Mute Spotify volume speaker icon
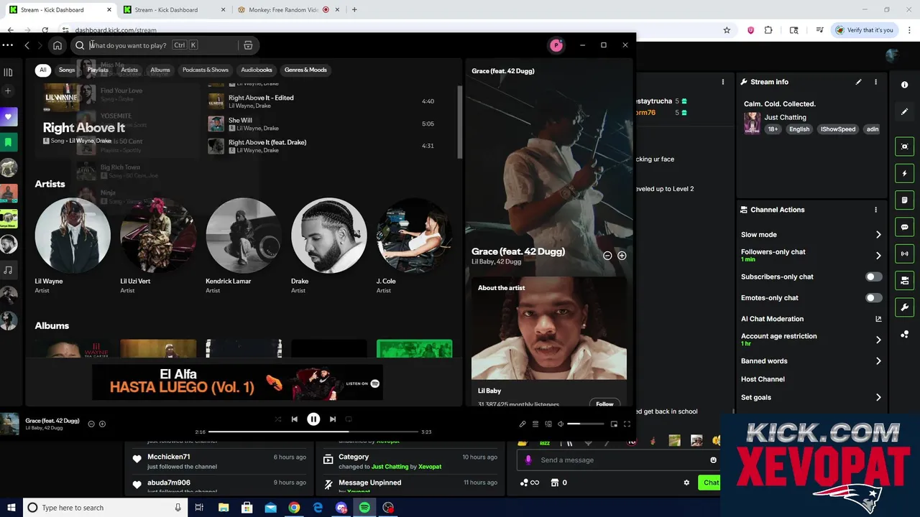Viewport: 920px width, 517px height. pyautogui.click(x=561, y=424)
